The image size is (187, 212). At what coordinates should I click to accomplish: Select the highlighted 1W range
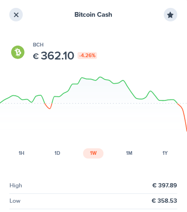click(93, 153)
